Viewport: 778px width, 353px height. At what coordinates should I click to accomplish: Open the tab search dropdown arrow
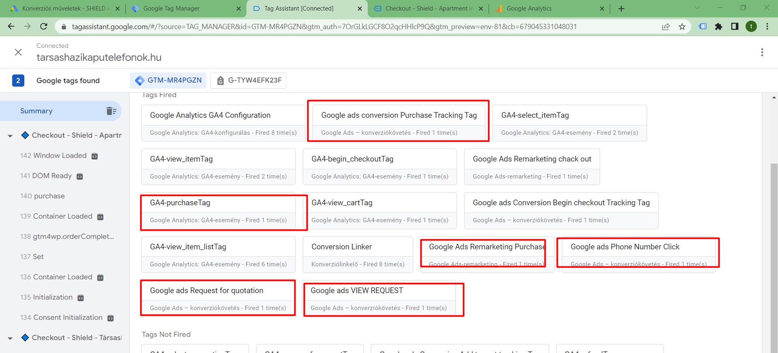click(697, 8)
